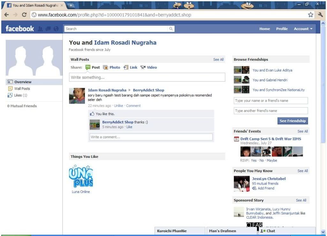Open You and Gabriel Hendri friendship
This screenshot has height=236, width=327.
(x=270, y=80)
